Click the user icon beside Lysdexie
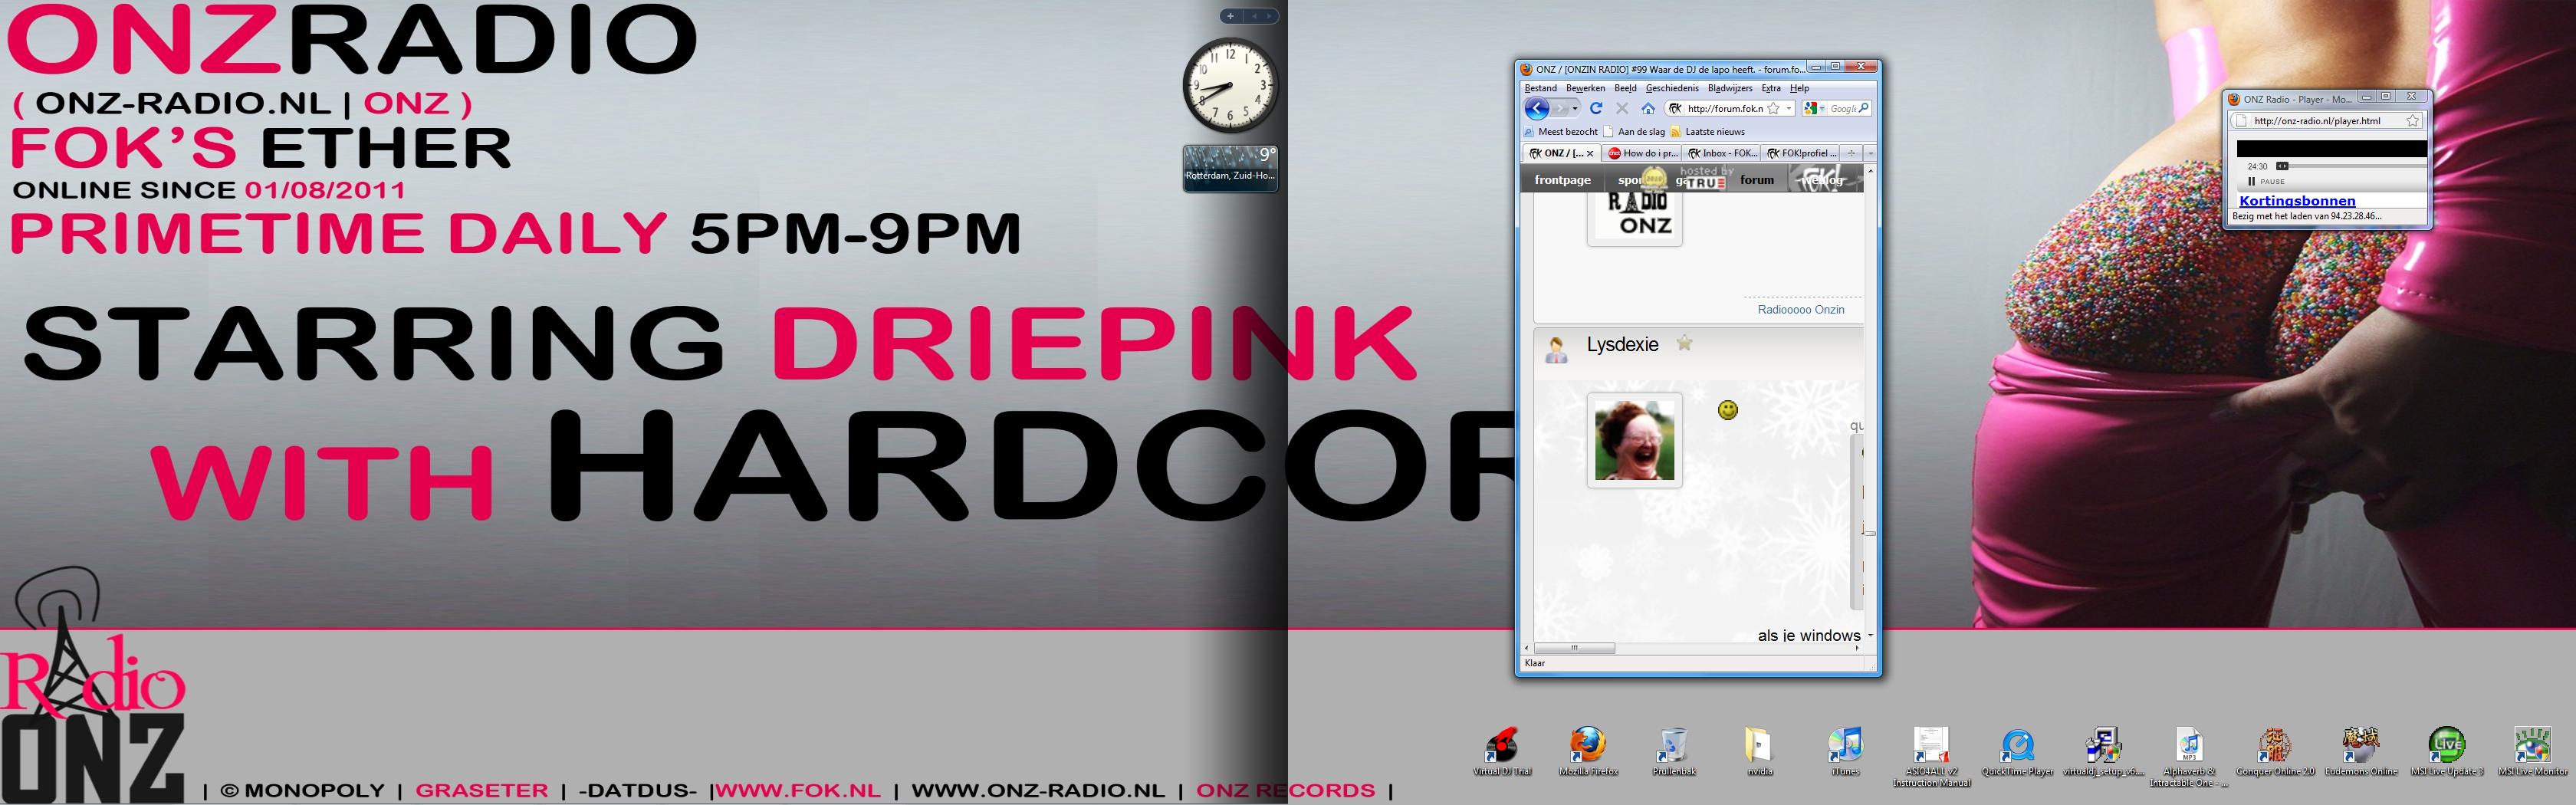The image size is (2576, 805). point(1556,350)
